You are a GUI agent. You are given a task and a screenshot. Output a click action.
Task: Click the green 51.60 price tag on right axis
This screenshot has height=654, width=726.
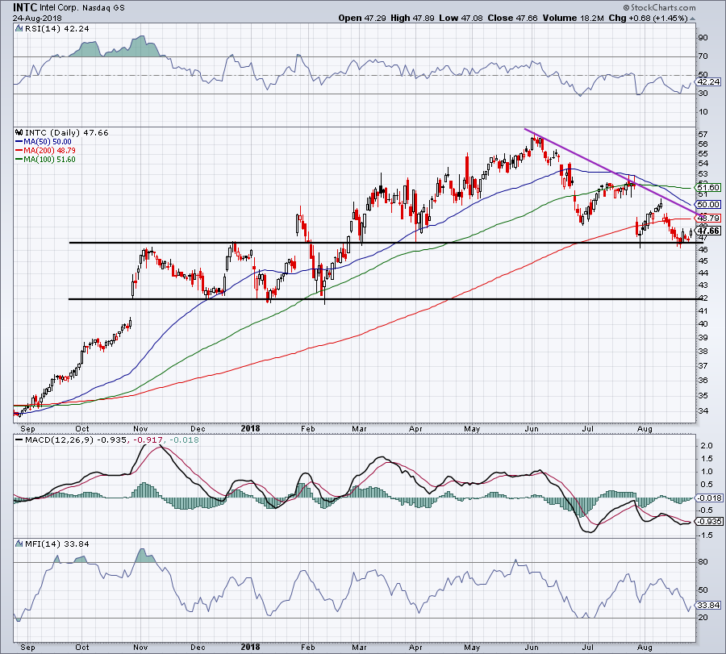[708, 187]
